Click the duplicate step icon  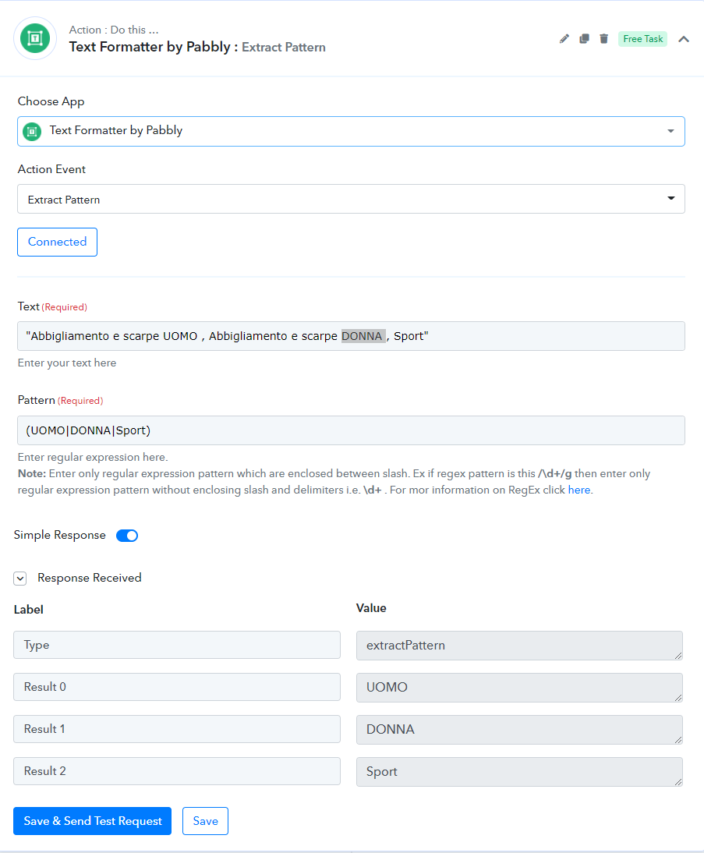[x=584, y=39]
